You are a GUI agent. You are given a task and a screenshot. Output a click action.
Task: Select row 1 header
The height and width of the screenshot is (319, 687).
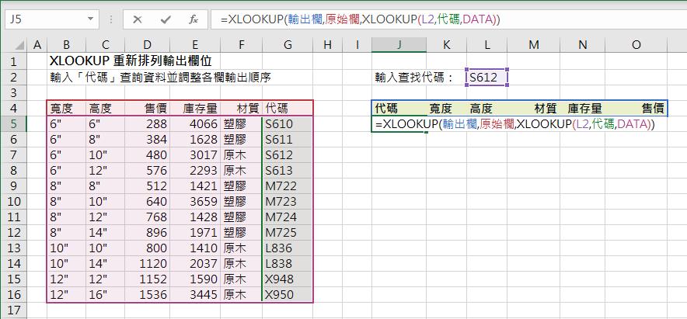coord(13,61)
